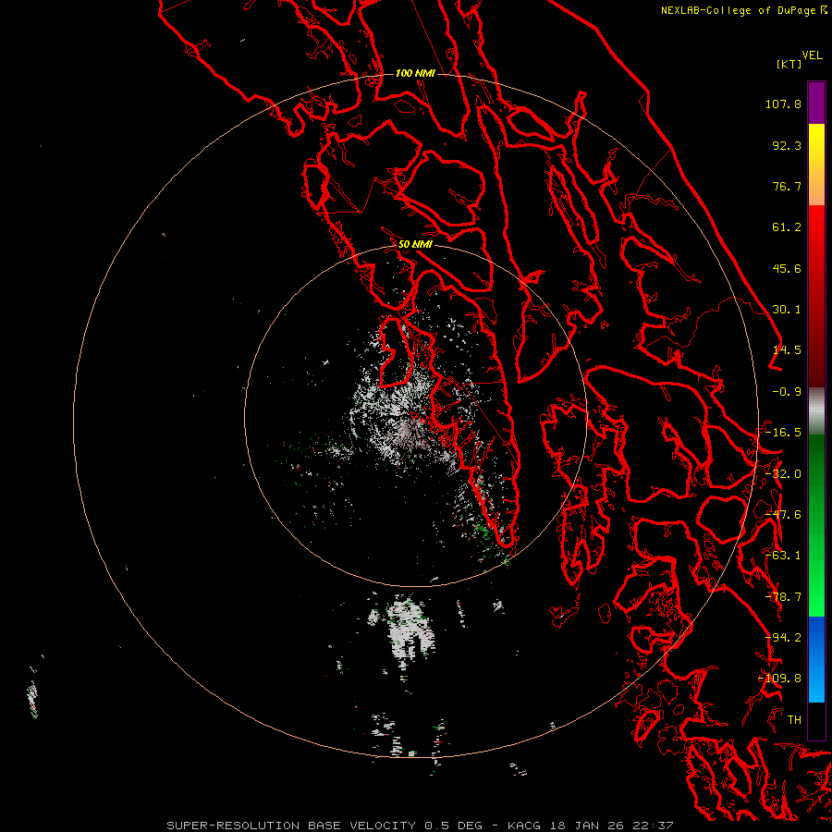The height and width of the screenshot is (832, 832).
Task: Click the 61.2 velocity scale value
Action: [x=787, y=227]
